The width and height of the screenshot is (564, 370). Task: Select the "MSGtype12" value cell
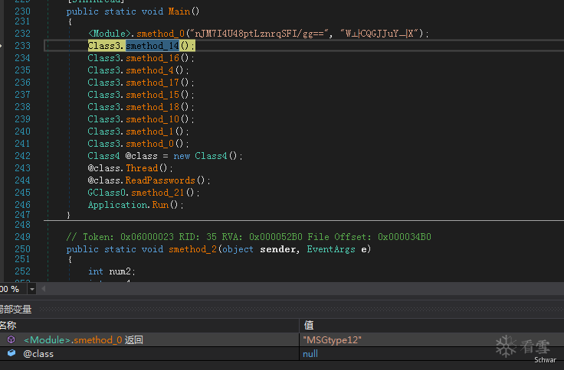click(x=332, y=339)
